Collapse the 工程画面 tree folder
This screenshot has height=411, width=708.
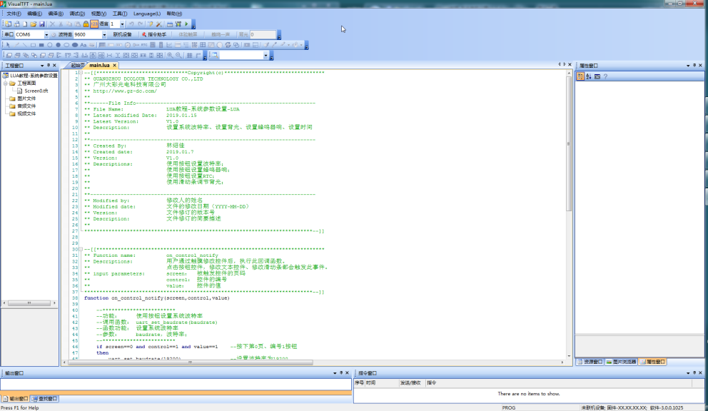click(5, 83)
